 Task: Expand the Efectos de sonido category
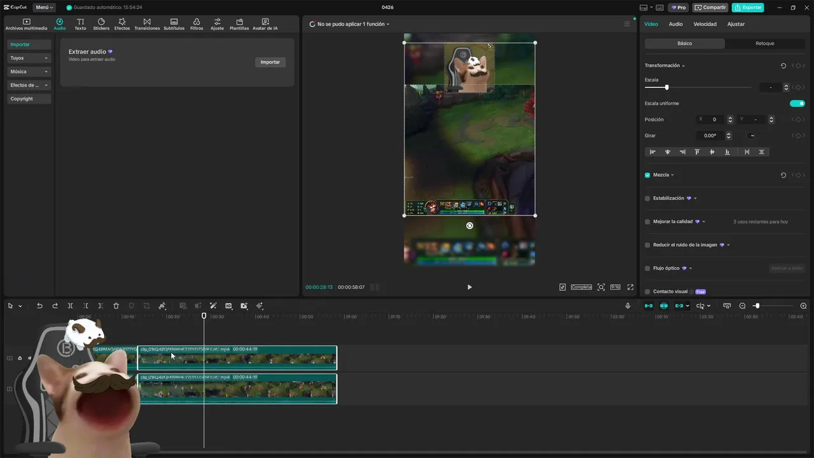click(x=29, y=85)
